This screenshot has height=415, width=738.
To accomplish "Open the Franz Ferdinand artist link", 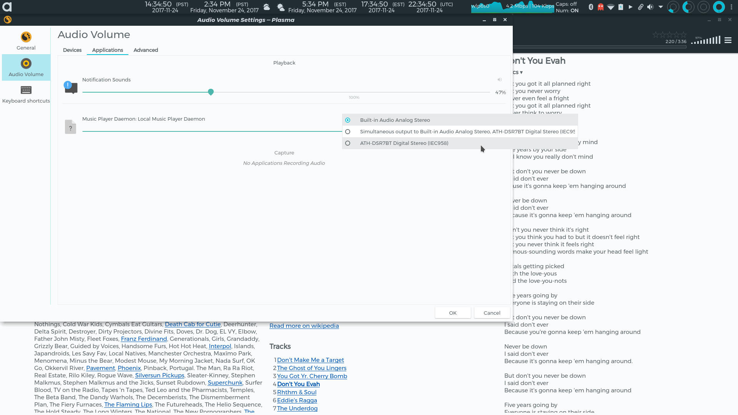I will (144, 339).
